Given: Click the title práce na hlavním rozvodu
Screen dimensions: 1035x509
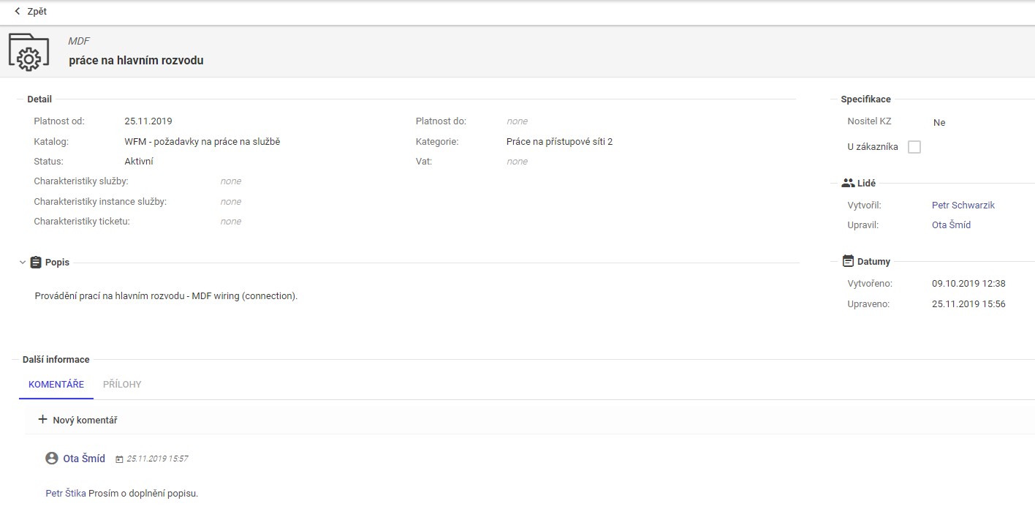Looking at the screenshot, I should 136,61.
